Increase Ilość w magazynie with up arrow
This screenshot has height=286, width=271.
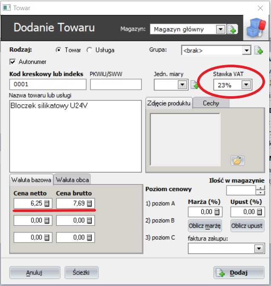[260, 188]
